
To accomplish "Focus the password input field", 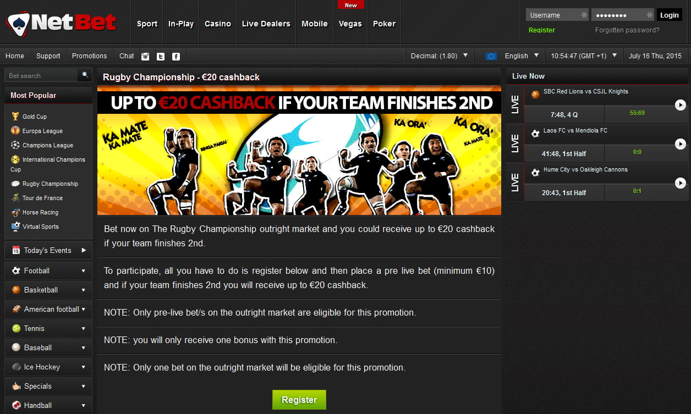I will (622, 15).
